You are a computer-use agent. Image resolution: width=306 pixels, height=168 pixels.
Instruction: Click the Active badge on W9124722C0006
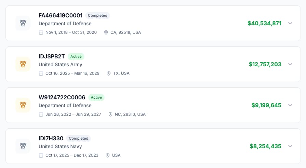click(x=96, y=97)
